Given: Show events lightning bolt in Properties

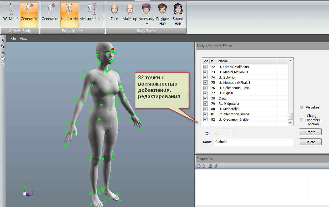Looking at the screenshot, I should 216,166.
